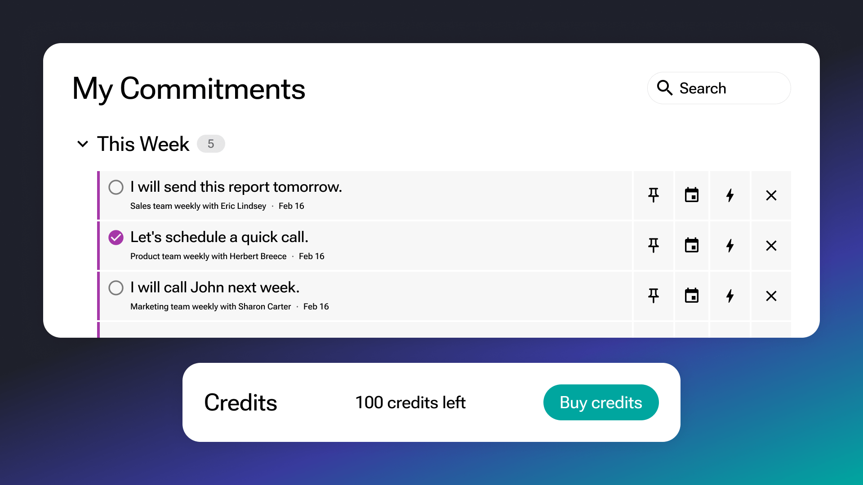This screenshot has width=863, height=485.
Task: Click the calendar icon on the quick call commitment
Action: [x=691, y=245]
